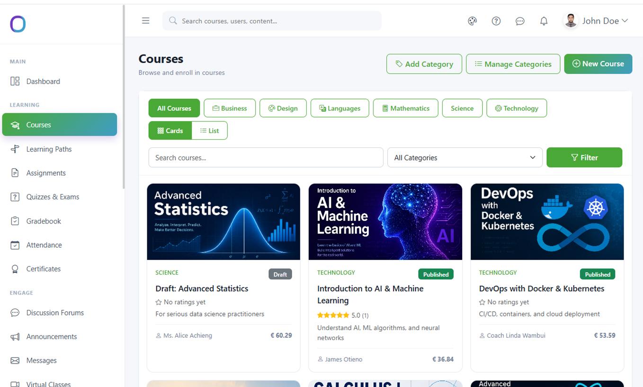Open the Advanced Statistics course thumbnail

(223, 222)
